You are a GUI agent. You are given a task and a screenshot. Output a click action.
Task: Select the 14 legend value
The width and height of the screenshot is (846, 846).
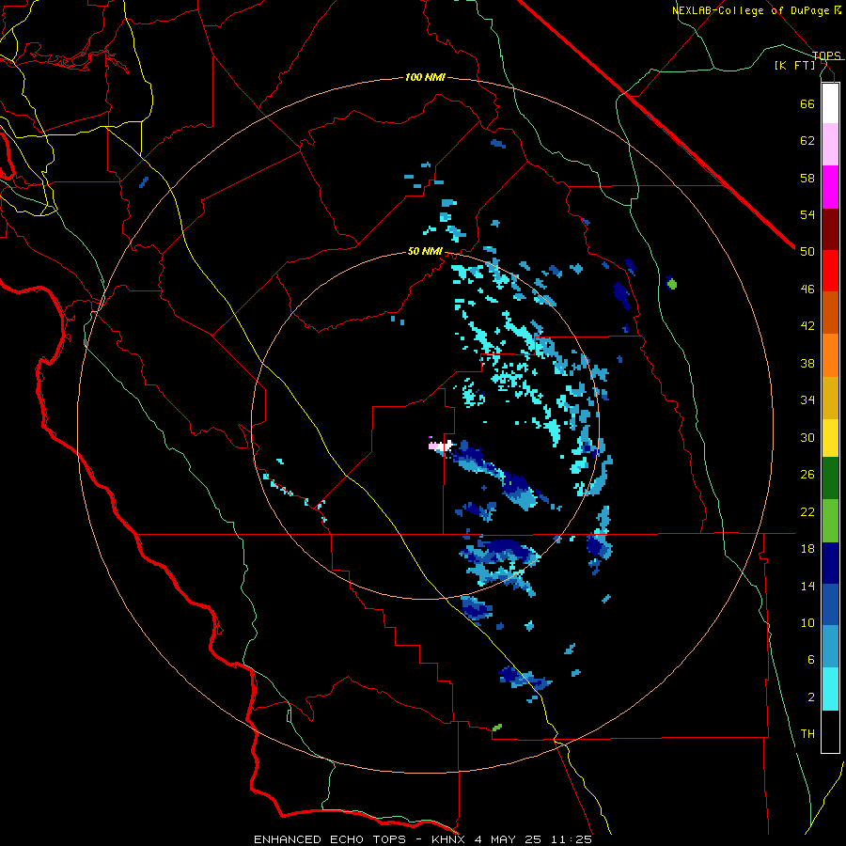[807, 586]
